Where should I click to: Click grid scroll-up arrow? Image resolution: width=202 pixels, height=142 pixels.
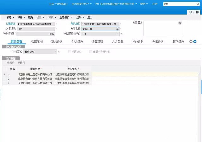(199, 74)
